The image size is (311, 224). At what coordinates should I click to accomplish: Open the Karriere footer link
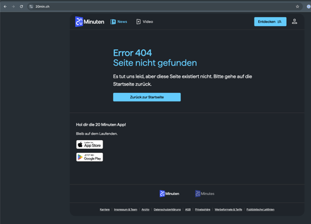coord(104,209)
